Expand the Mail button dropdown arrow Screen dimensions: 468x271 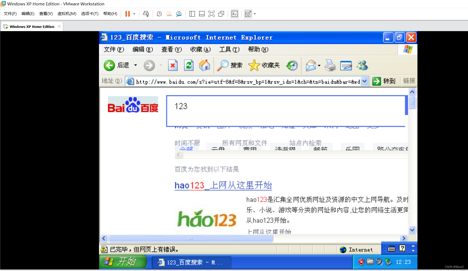[x=319, y=65]
